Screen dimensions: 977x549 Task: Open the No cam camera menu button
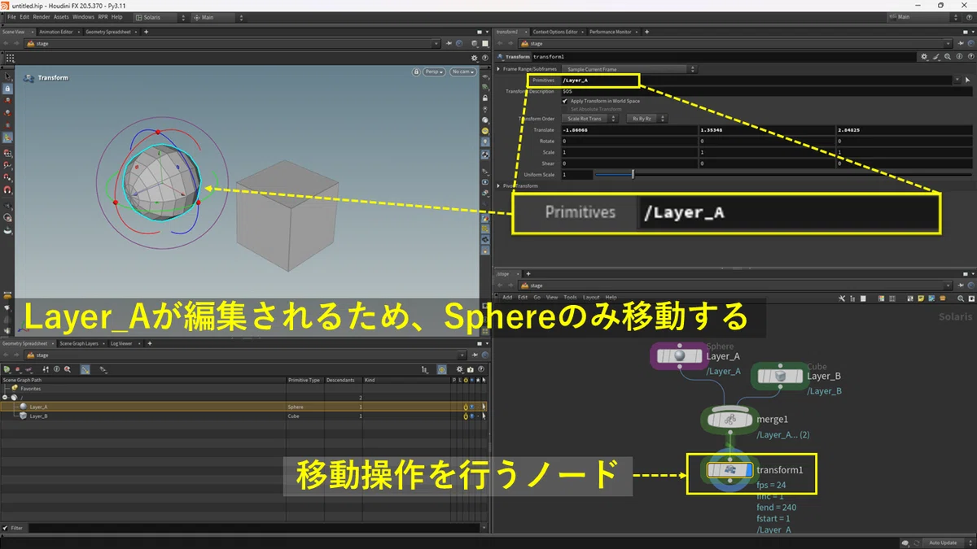point(462,72)
